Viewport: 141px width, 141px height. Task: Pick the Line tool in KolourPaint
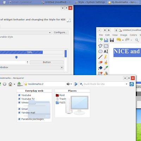100,57
